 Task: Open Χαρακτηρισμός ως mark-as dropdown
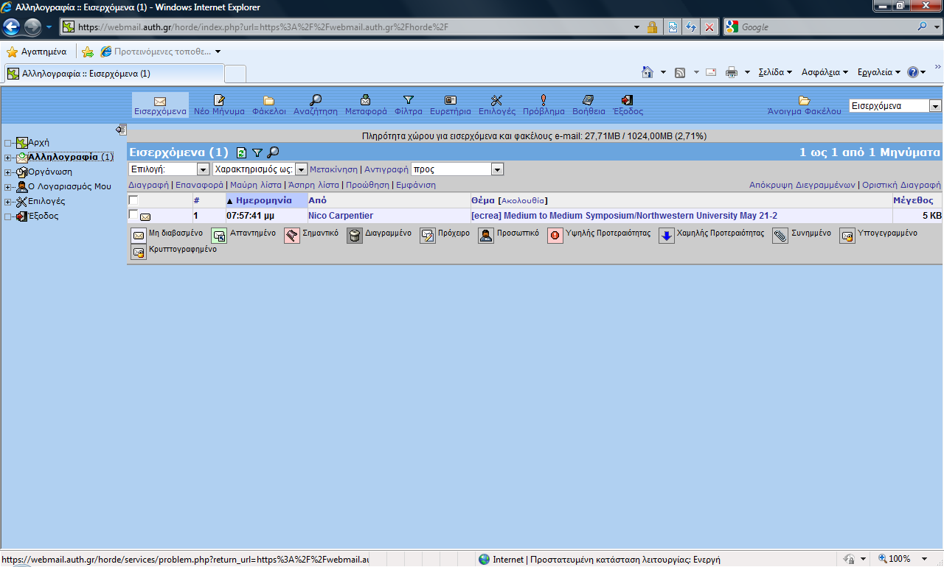tap(259, 169)
